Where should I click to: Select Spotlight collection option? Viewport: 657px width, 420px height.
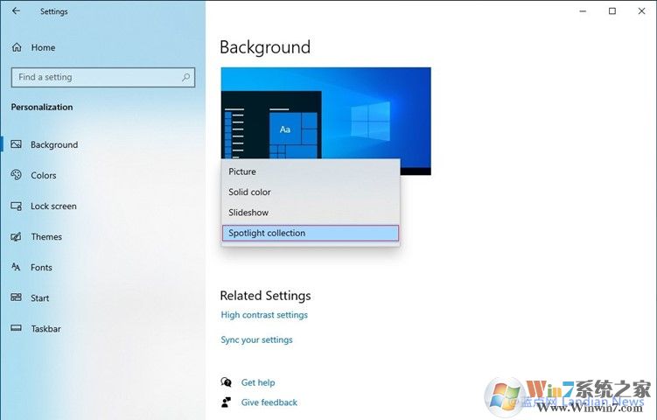pyautogui.click(x=267, y=233)
